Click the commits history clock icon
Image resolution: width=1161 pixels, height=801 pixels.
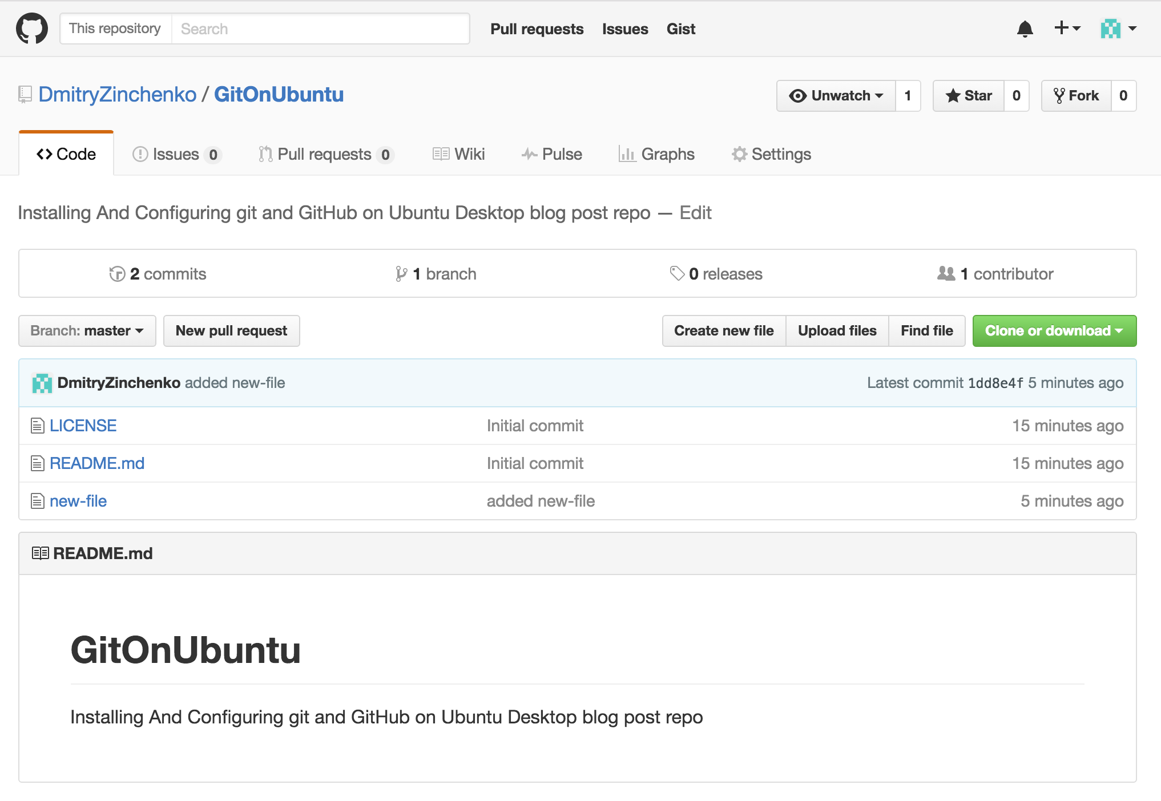(x=117, y=274)
